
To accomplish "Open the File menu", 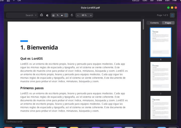I will pos(174,1).
